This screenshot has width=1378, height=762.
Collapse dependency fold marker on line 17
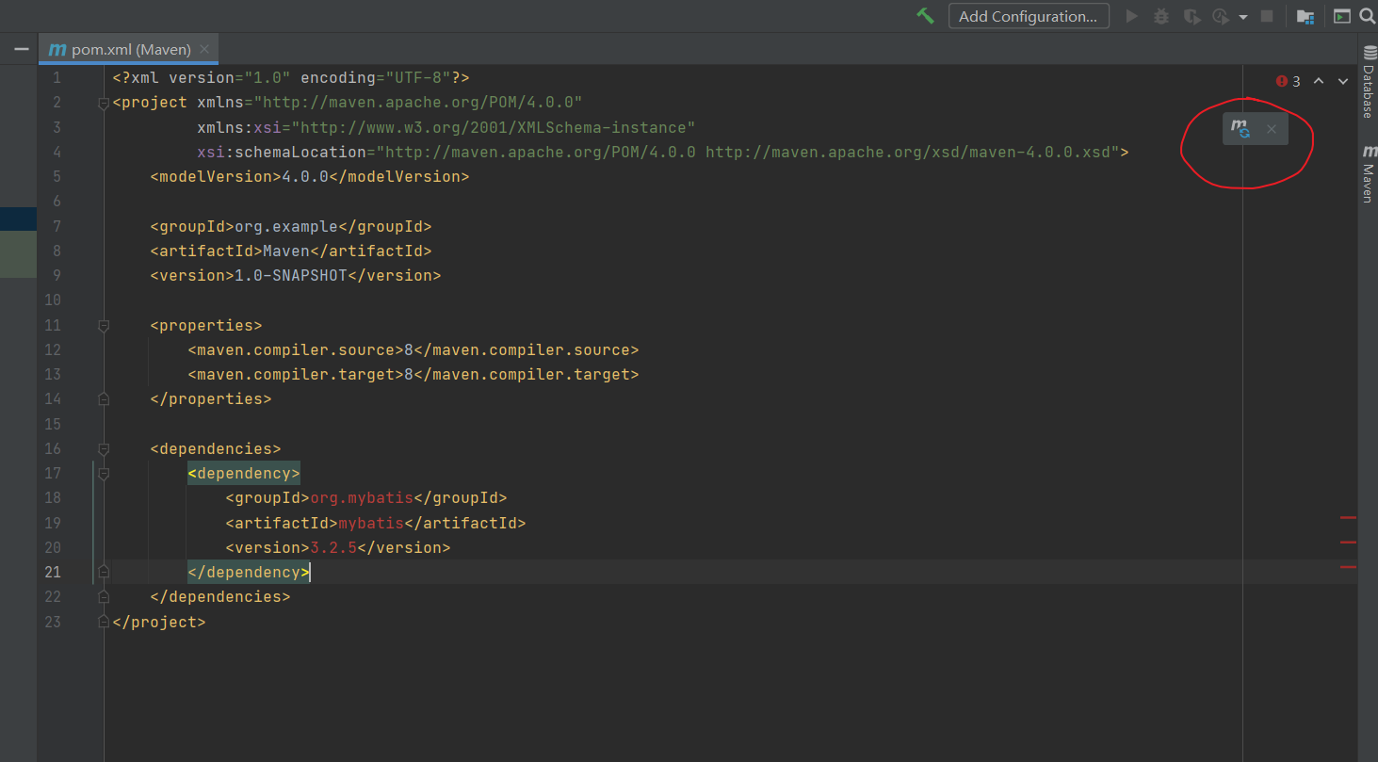click(104, 474)
